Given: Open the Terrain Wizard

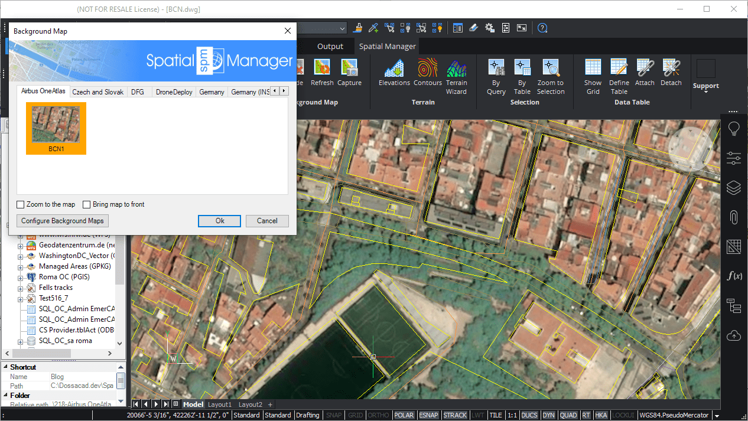Looking at the screenshot, I should click(456, 77).
